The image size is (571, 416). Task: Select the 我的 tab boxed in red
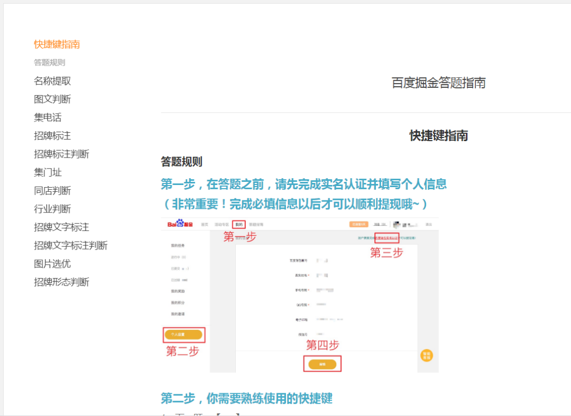click(x=239, y=224)
